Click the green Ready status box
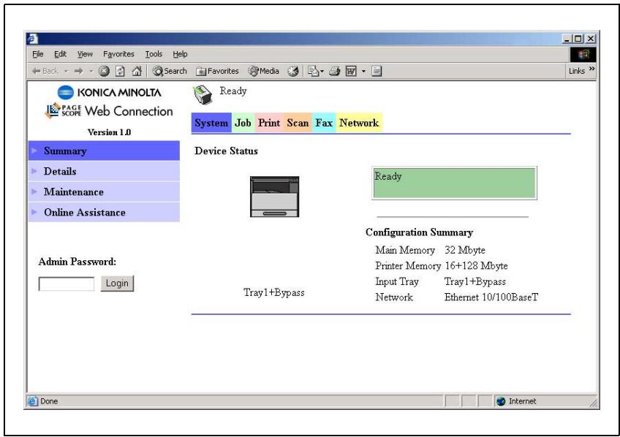 point(454,183)
